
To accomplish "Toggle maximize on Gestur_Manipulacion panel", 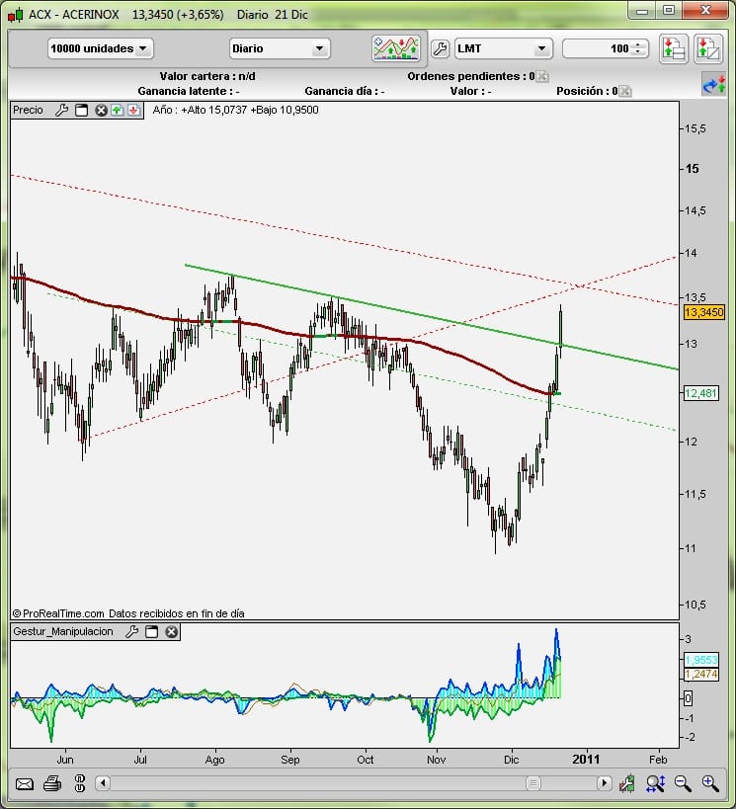I will tap(151, 631).
